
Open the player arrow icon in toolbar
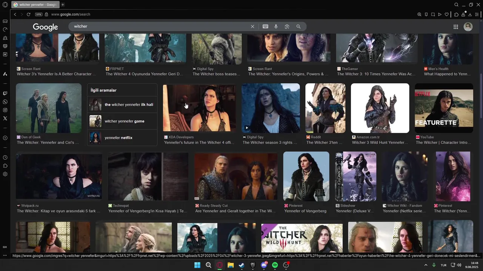click(440, 14)
